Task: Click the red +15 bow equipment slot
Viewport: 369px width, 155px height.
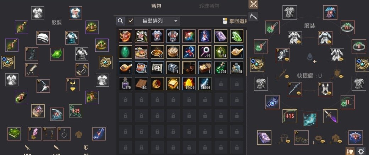Action: (x=290, y=116)
